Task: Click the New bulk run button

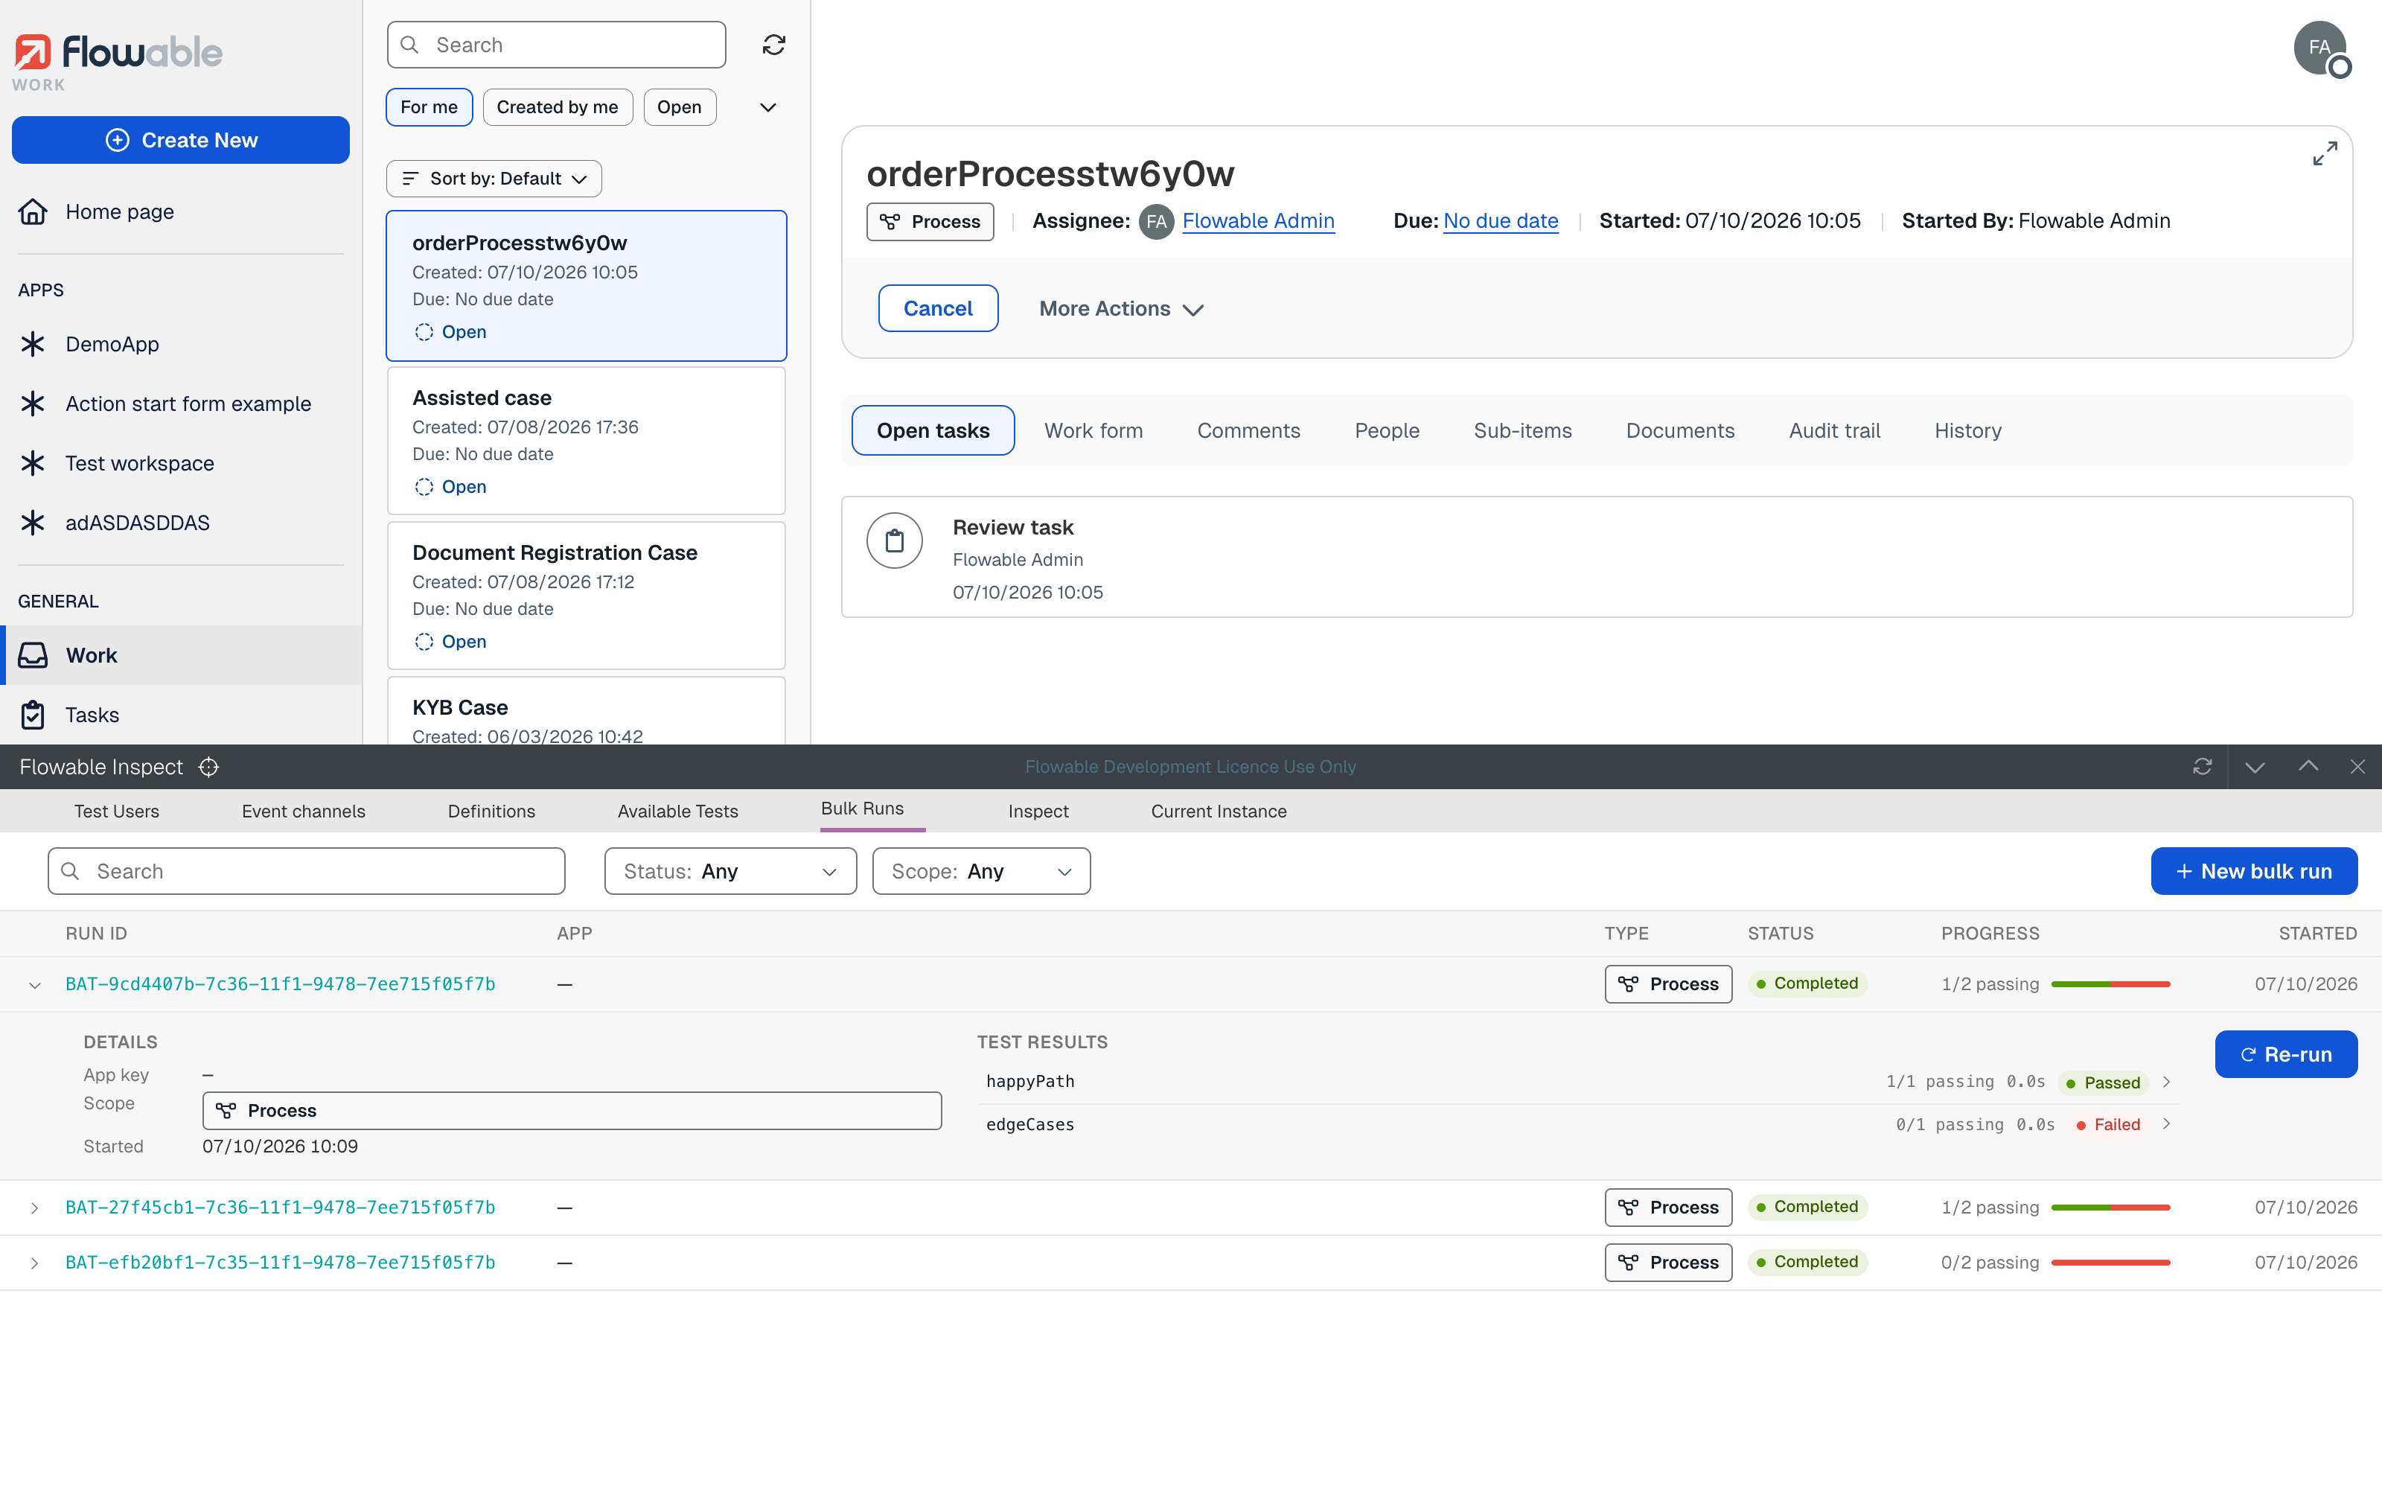Action: tap(2254, 872)
